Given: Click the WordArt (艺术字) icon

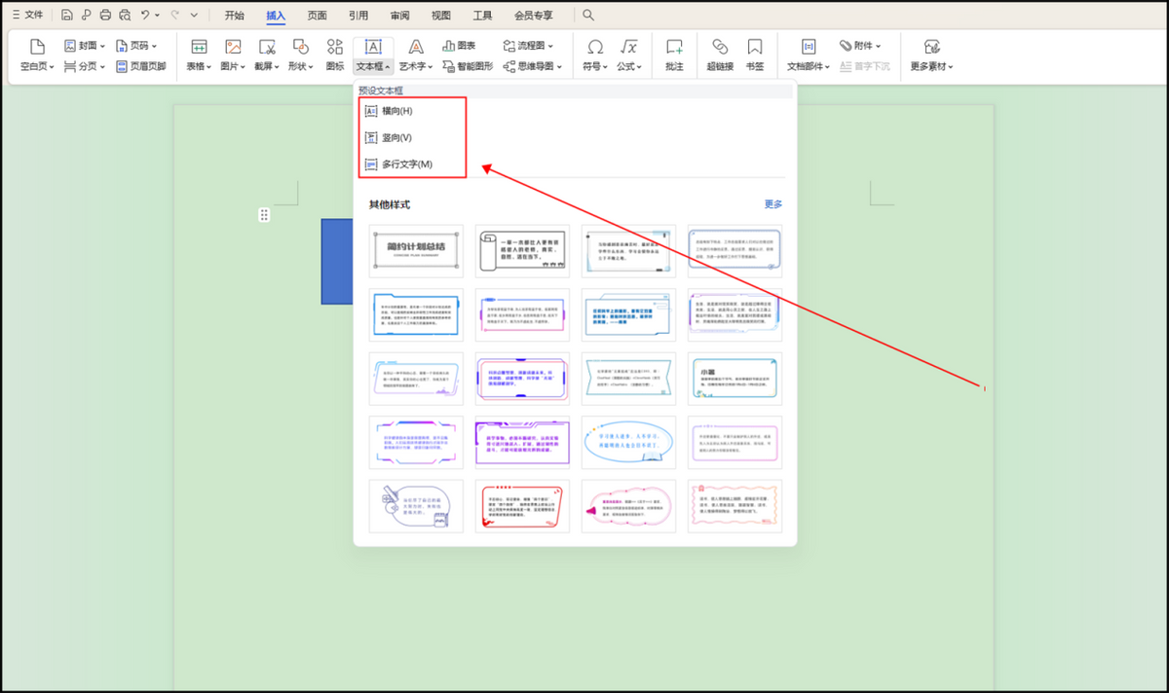Looking at the screenshot, I should (x=416, y=47).
